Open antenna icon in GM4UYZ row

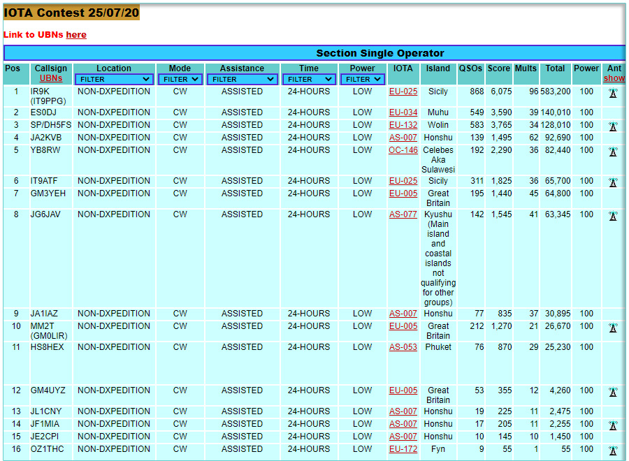[x=613, y=392]
